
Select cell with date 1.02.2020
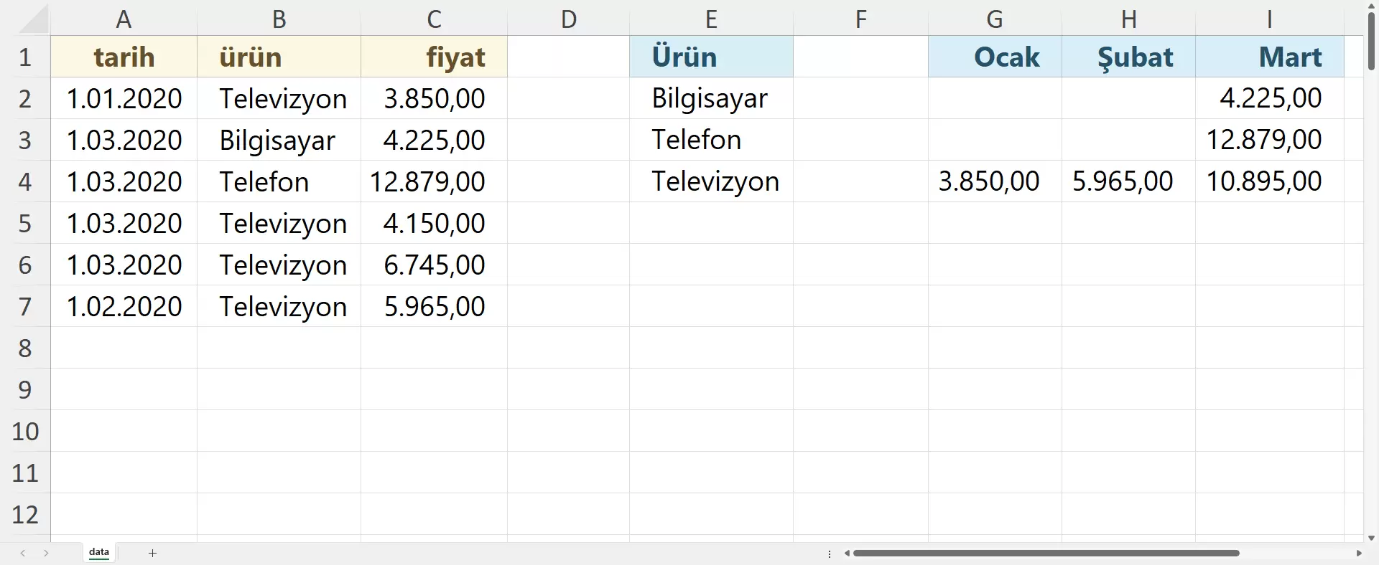point(124,306)
